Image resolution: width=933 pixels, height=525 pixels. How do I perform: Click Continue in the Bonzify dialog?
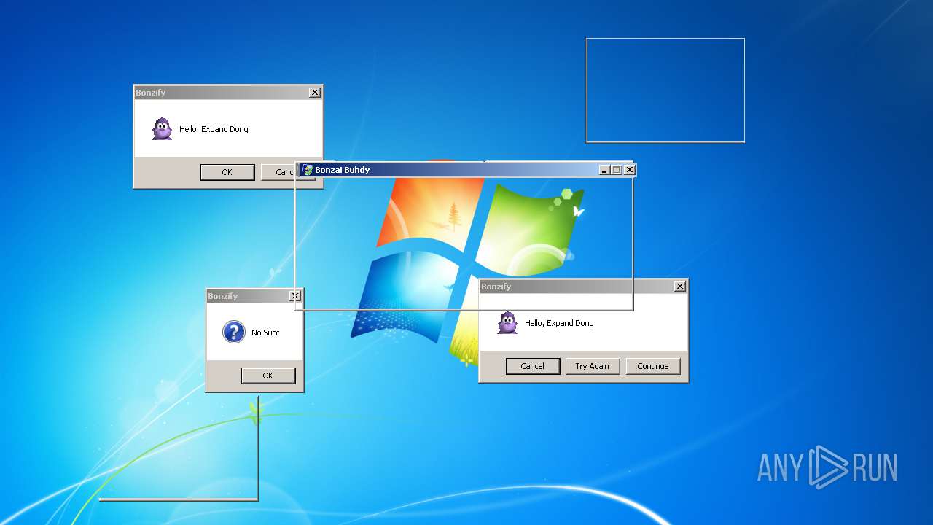[x=653, y=366]
